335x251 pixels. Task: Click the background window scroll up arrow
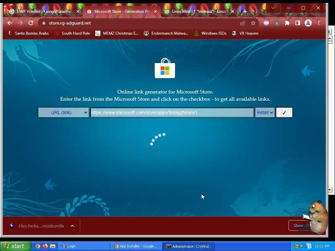330,39
